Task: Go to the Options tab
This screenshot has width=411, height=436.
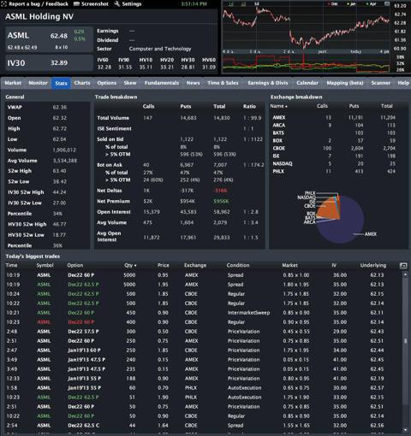Action: point(106,83)
